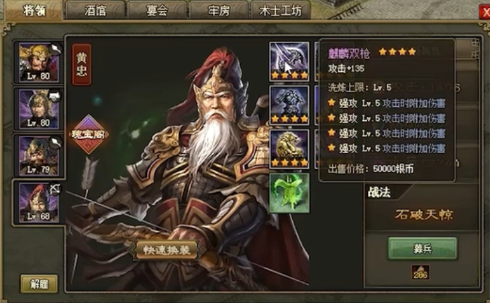
Task: Click the 黄忠 name plate
Action: [x=82, y=64]
